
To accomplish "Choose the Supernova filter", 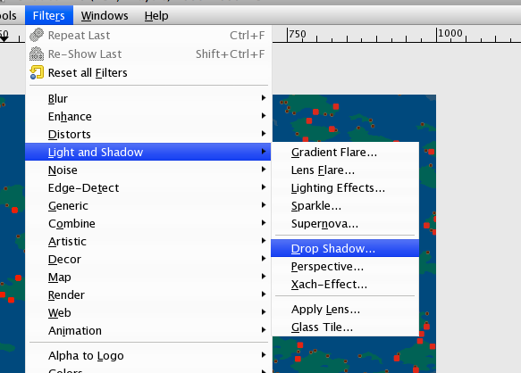I will click(345, 224).
